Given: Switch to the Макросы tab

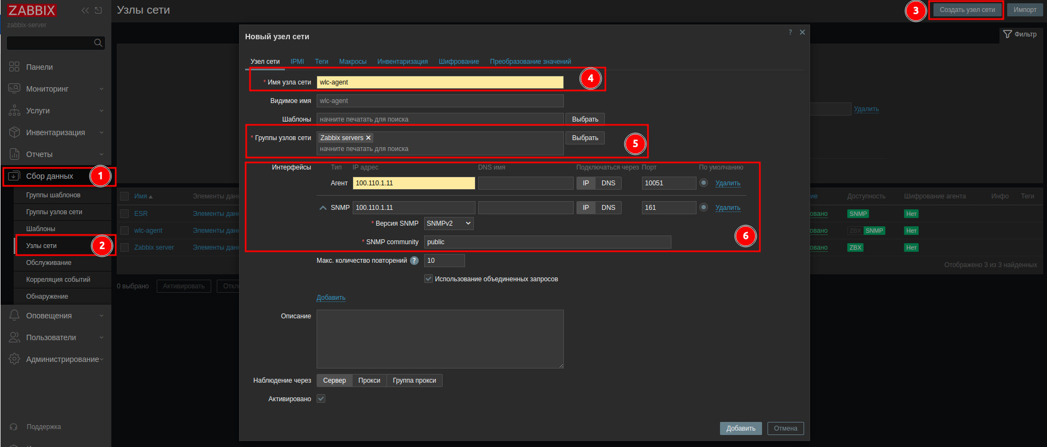Looking at the screenshot, I should pos(353,62).
